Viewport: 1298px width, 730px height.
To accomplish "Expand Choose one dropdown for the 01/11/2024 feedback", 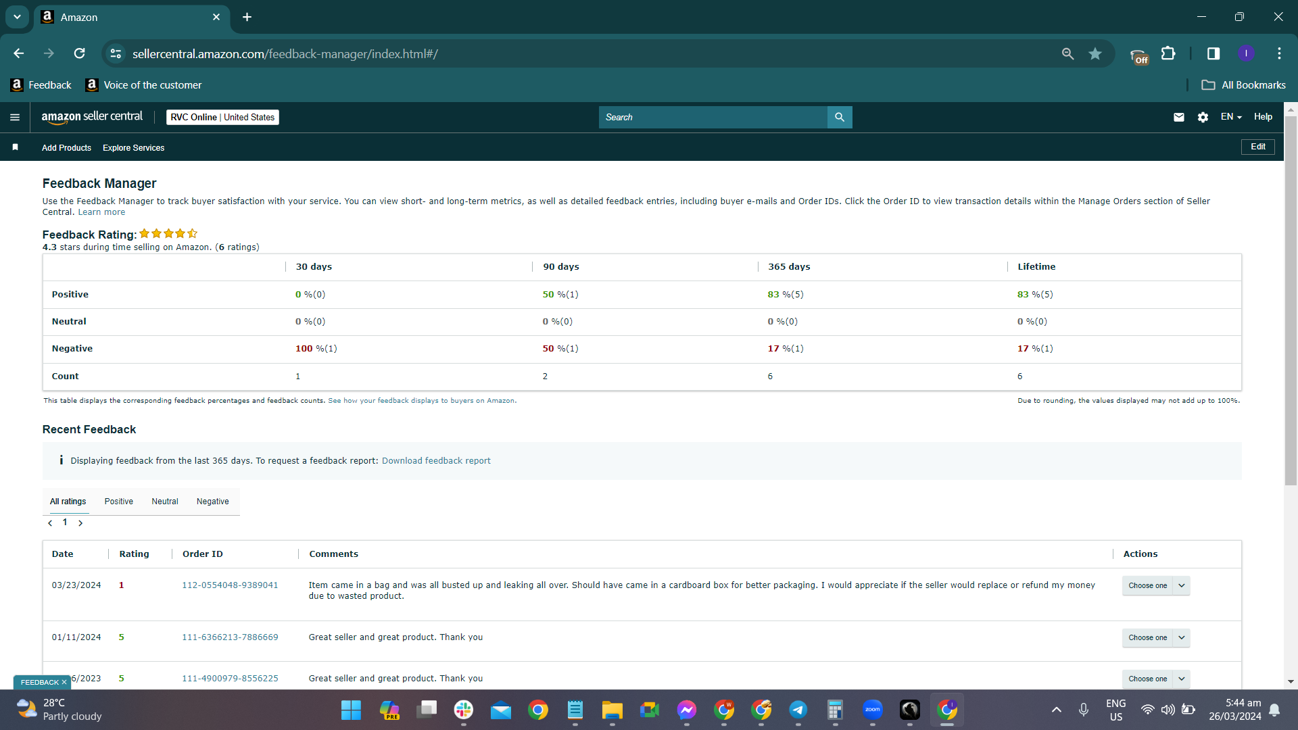I will (1156, 637).
